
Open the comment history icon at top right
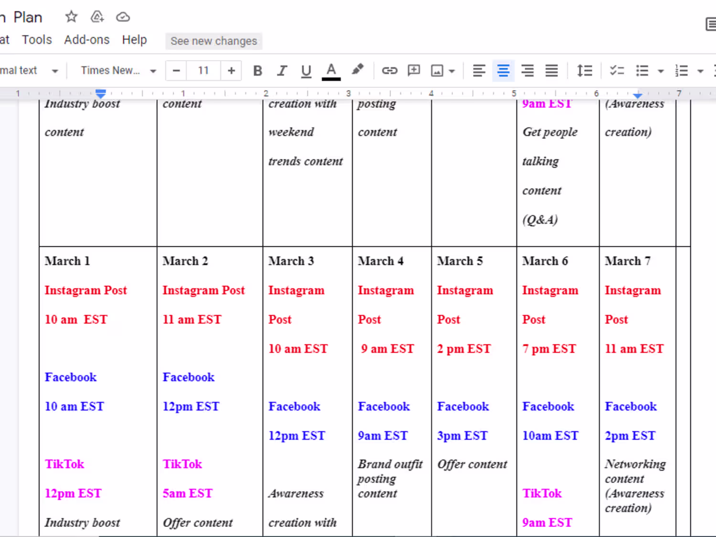point(711,24)
